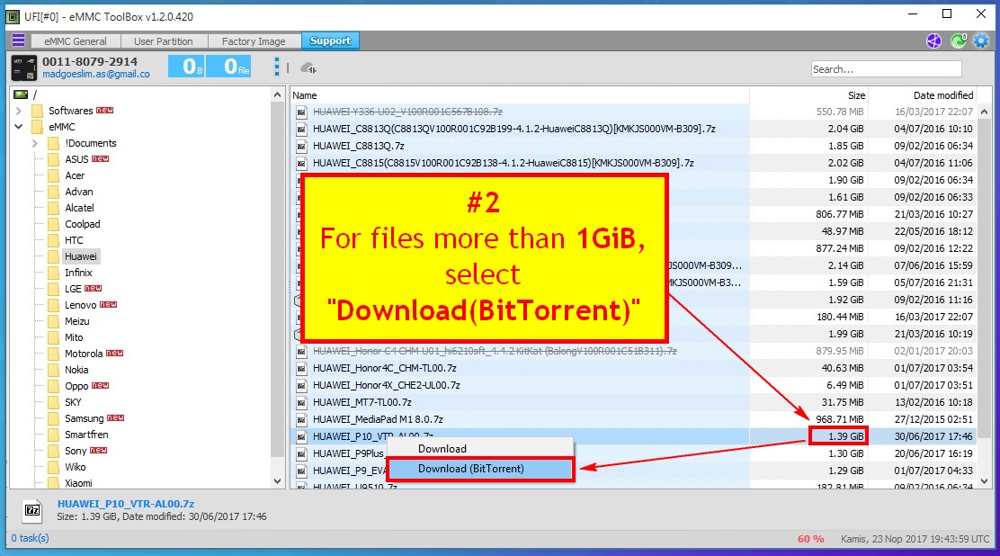Select the Alcatel folder in tree
The width and height of the screenshot is (1000, 556).
tap(79, 208)
